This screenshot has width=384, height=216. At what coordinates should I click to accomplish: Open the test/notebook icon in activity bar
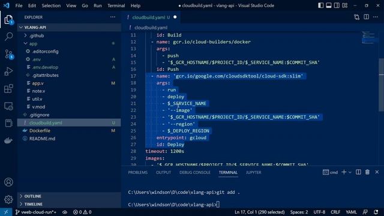coord(8,123)
